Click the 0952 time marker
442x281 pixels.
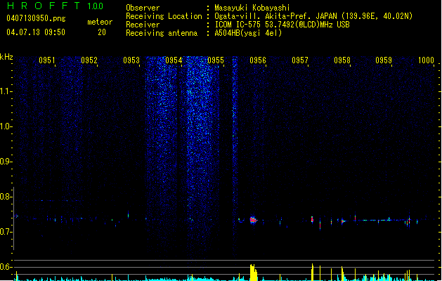(x=89, y=60)
